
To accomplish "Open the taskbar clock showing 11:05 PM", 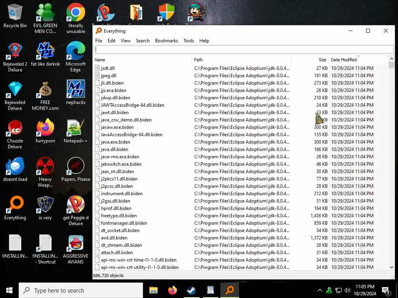I will pos(365,290).
